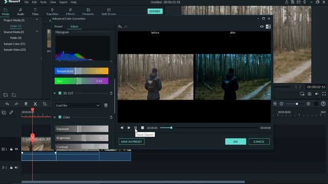The image size is (328, 184).
Task: Stop the color correction preview
Action: (142, 128)
